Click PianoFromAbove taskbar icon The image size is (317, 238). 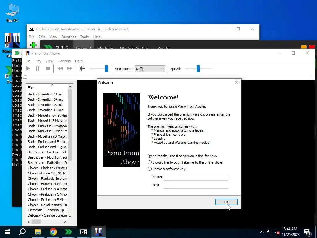[99, 232]
